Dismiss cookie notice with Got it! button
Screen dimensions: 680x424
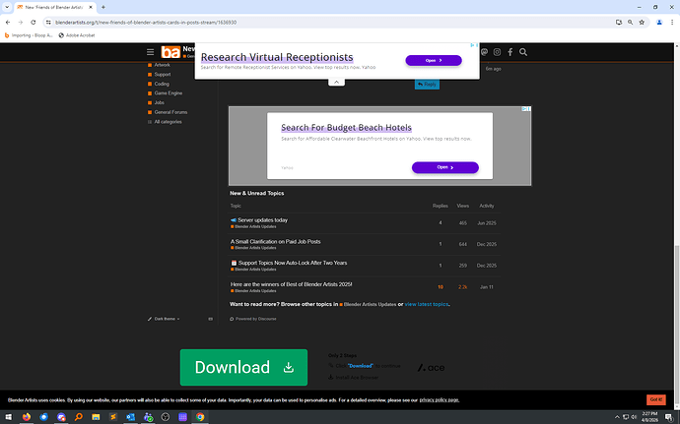[x=655, y=399]
